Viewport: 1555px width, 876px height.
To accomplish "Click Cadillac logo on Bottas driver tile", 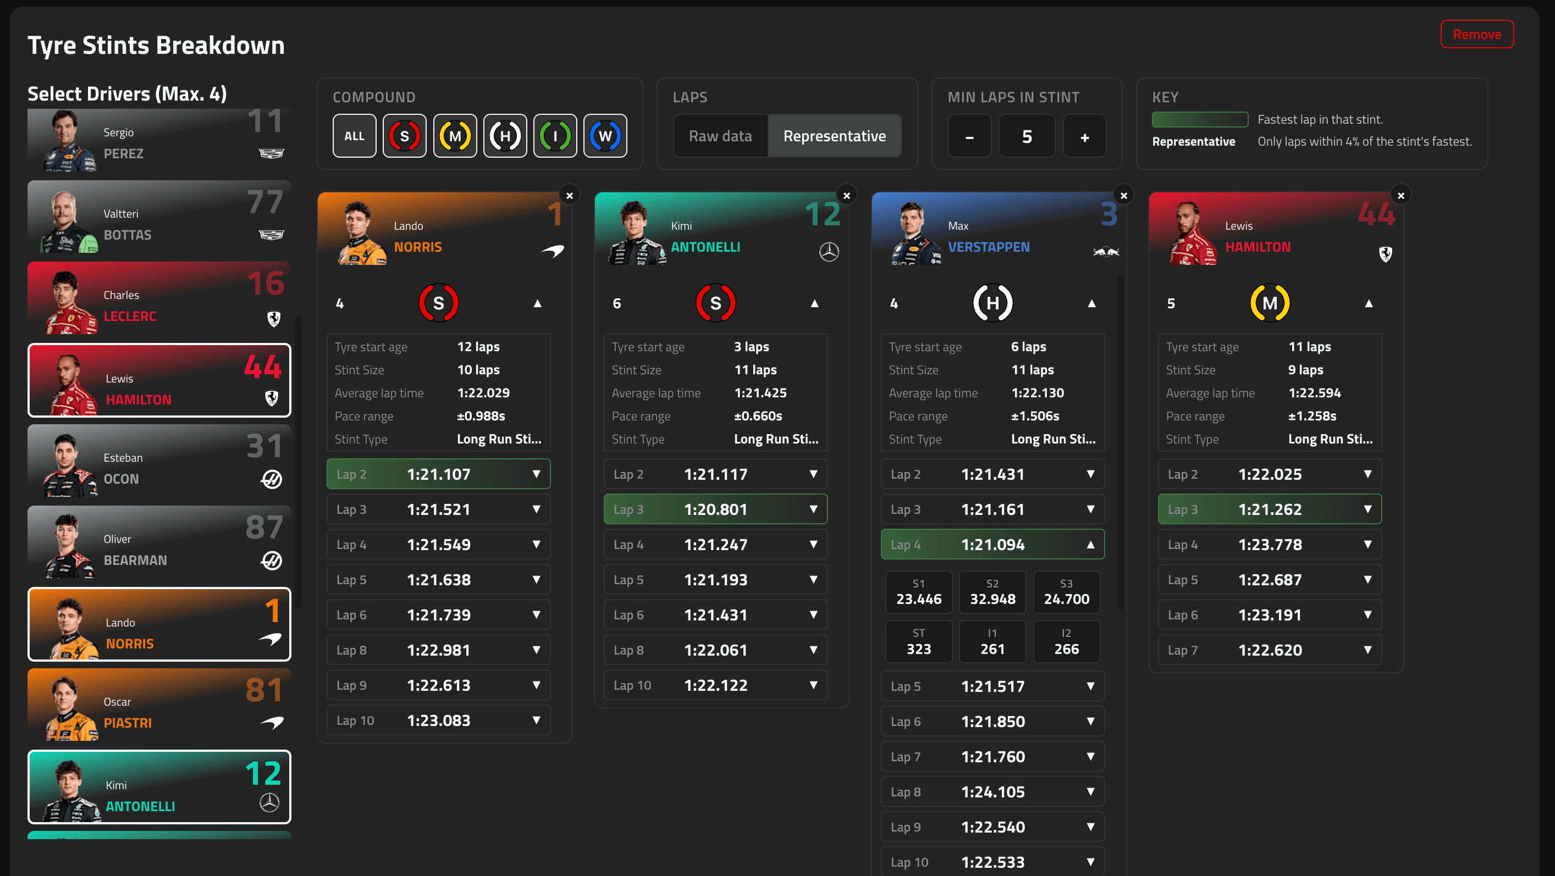I will pyautogui.click(x=272, y=235).
